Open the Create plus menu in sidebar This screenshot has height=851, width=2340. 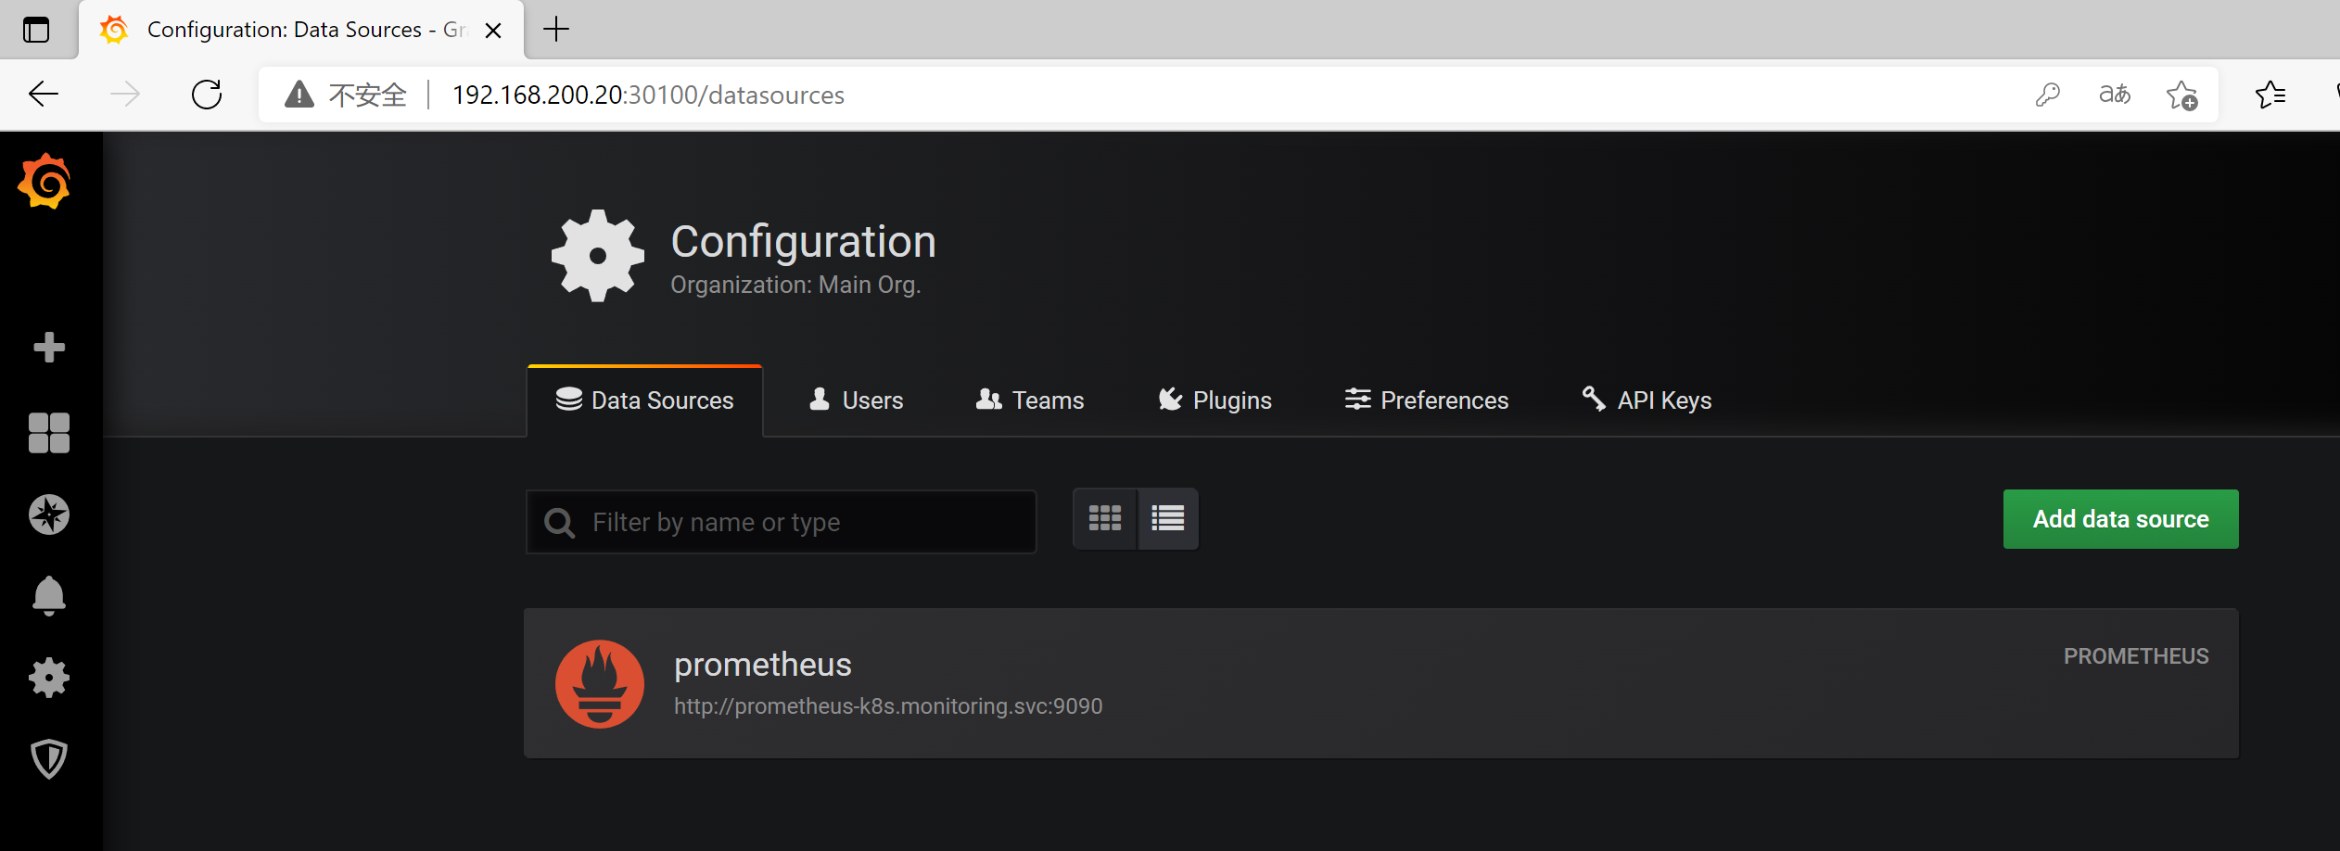(x=48, y=348)
